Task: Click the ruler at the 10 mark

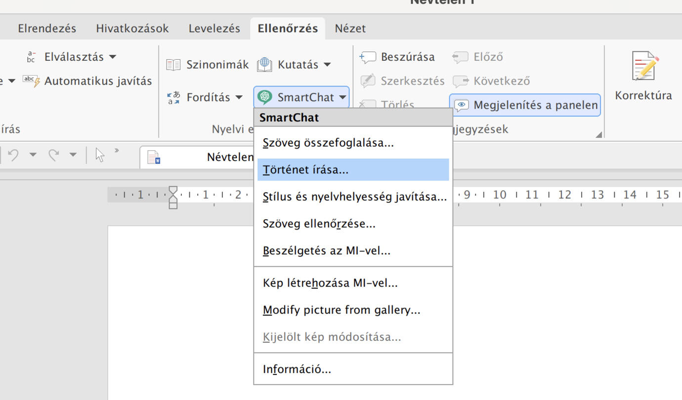Action: [500, 195]
